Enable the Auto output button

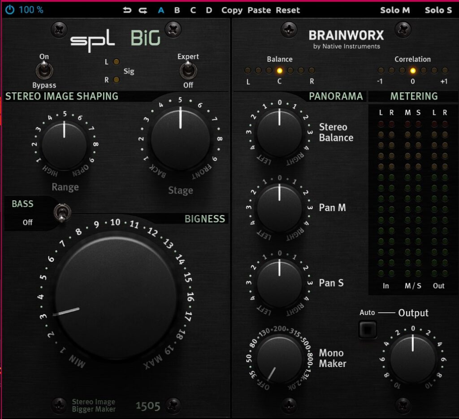368,329
